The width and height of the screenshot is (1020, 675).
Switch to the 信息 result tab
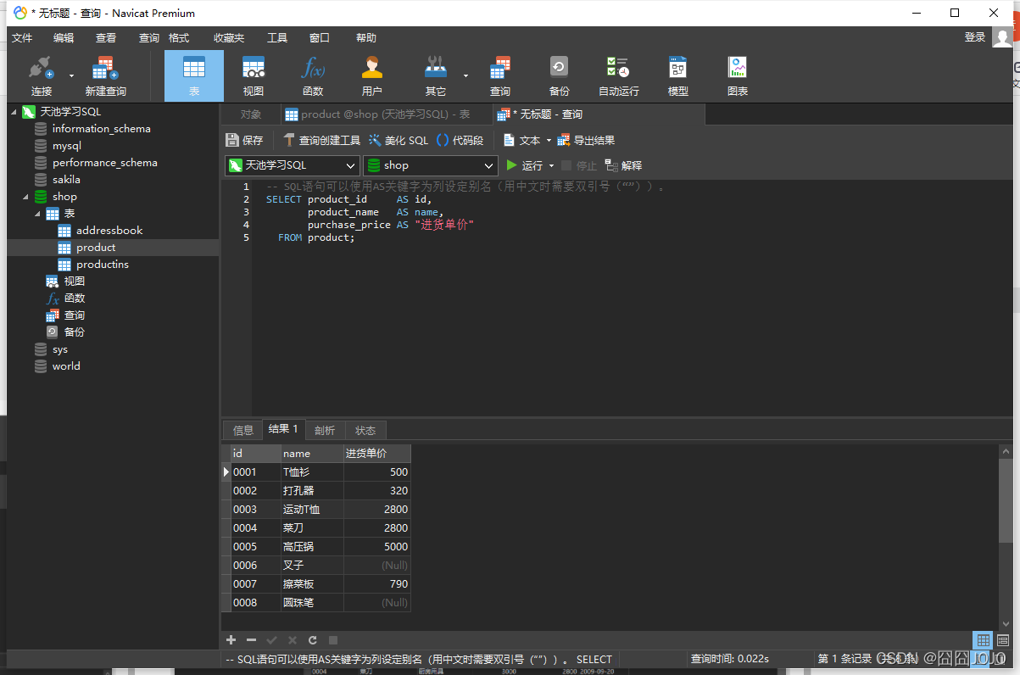[x=243, y=430]
